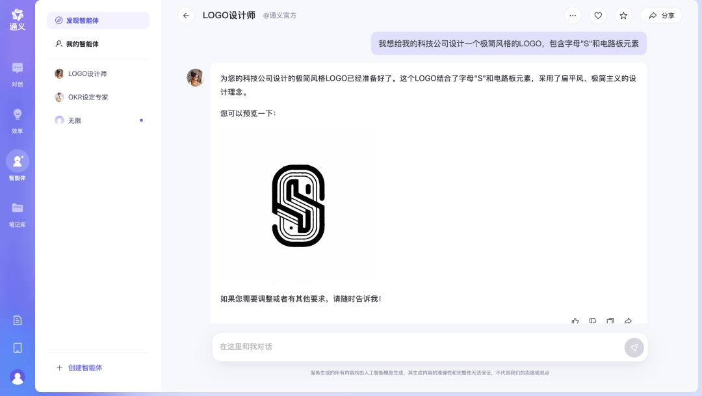Screen dimensions: 702x396
Task: Click the thumbs-up icon on the LOGO reply
Action: 575,321
